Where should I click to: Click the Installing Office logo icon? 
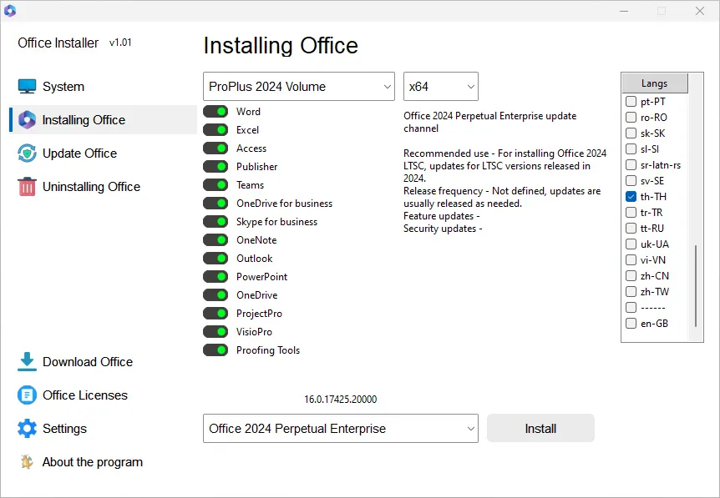[x=27, y=119]
